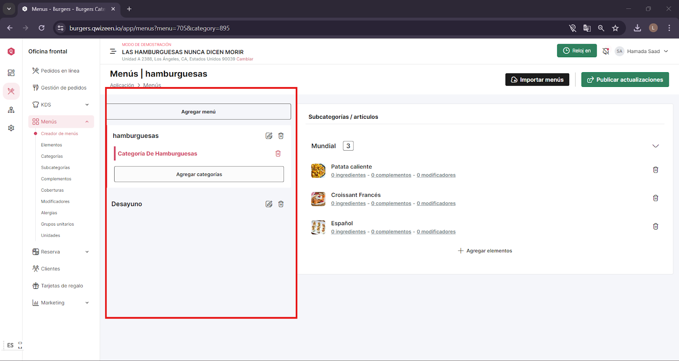679x361 pixels.
Task: Open Español 0 modificadores link
Action: pos(436,232)
